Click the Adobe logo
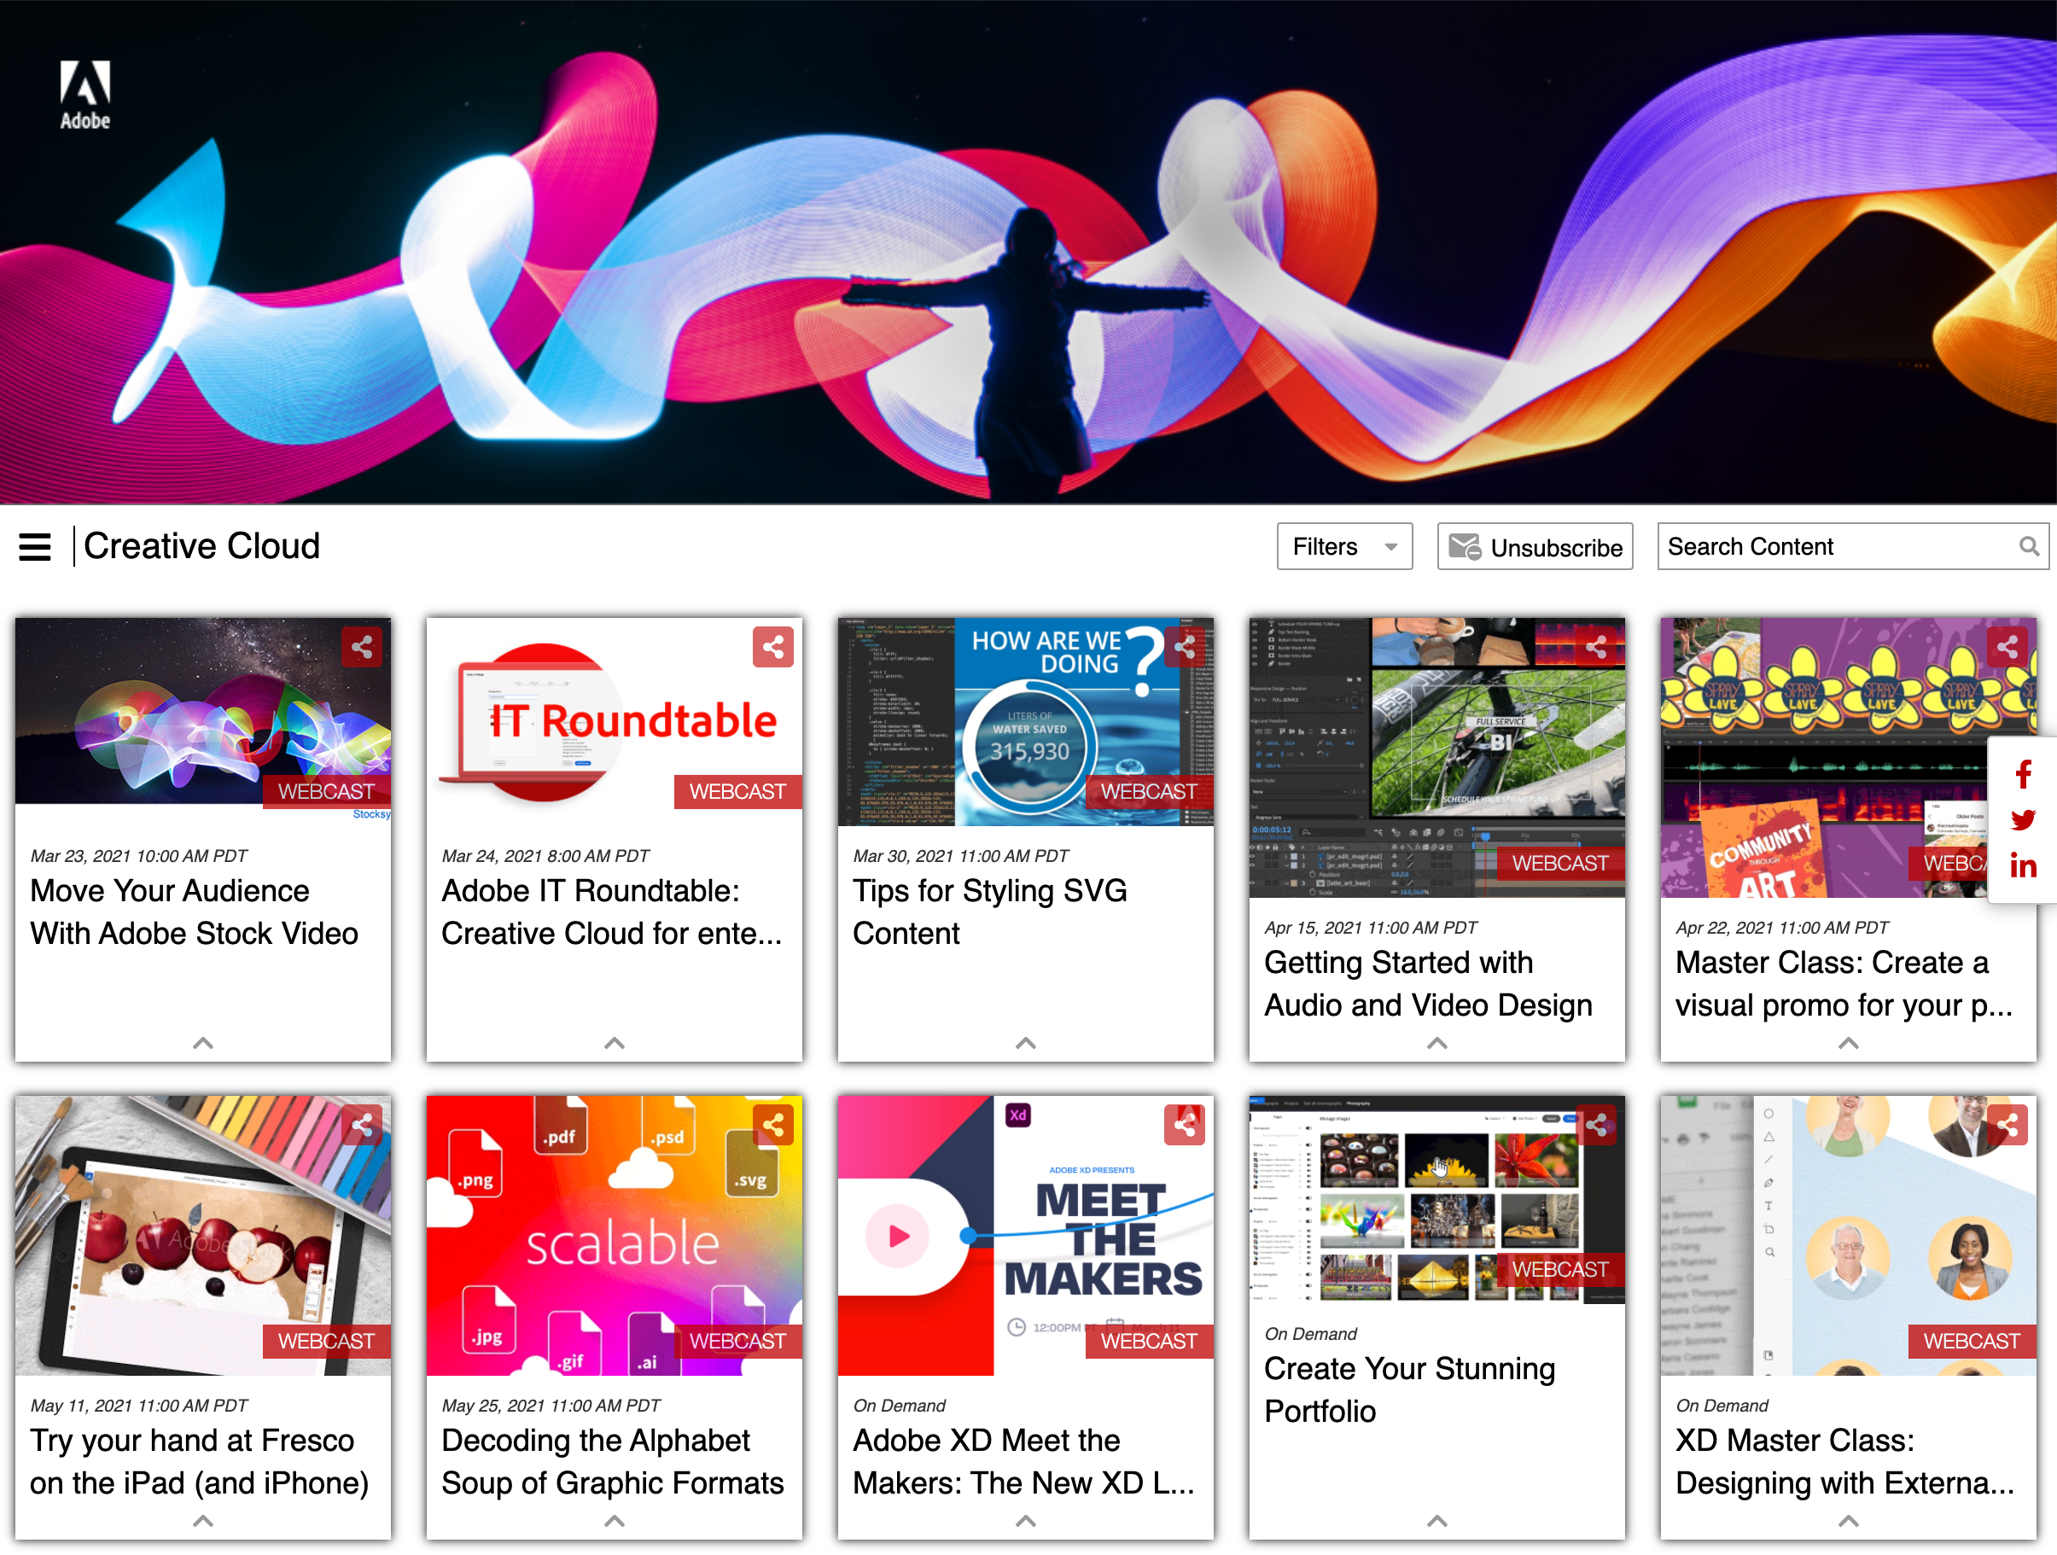This screenshot has width=2057, height=1555. coord(84,95)
